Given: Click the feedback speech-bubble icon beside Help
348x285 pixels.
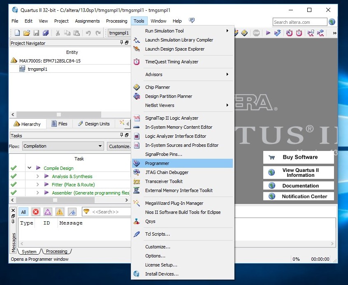Looking at the screenshot, I should coord(192,21).
